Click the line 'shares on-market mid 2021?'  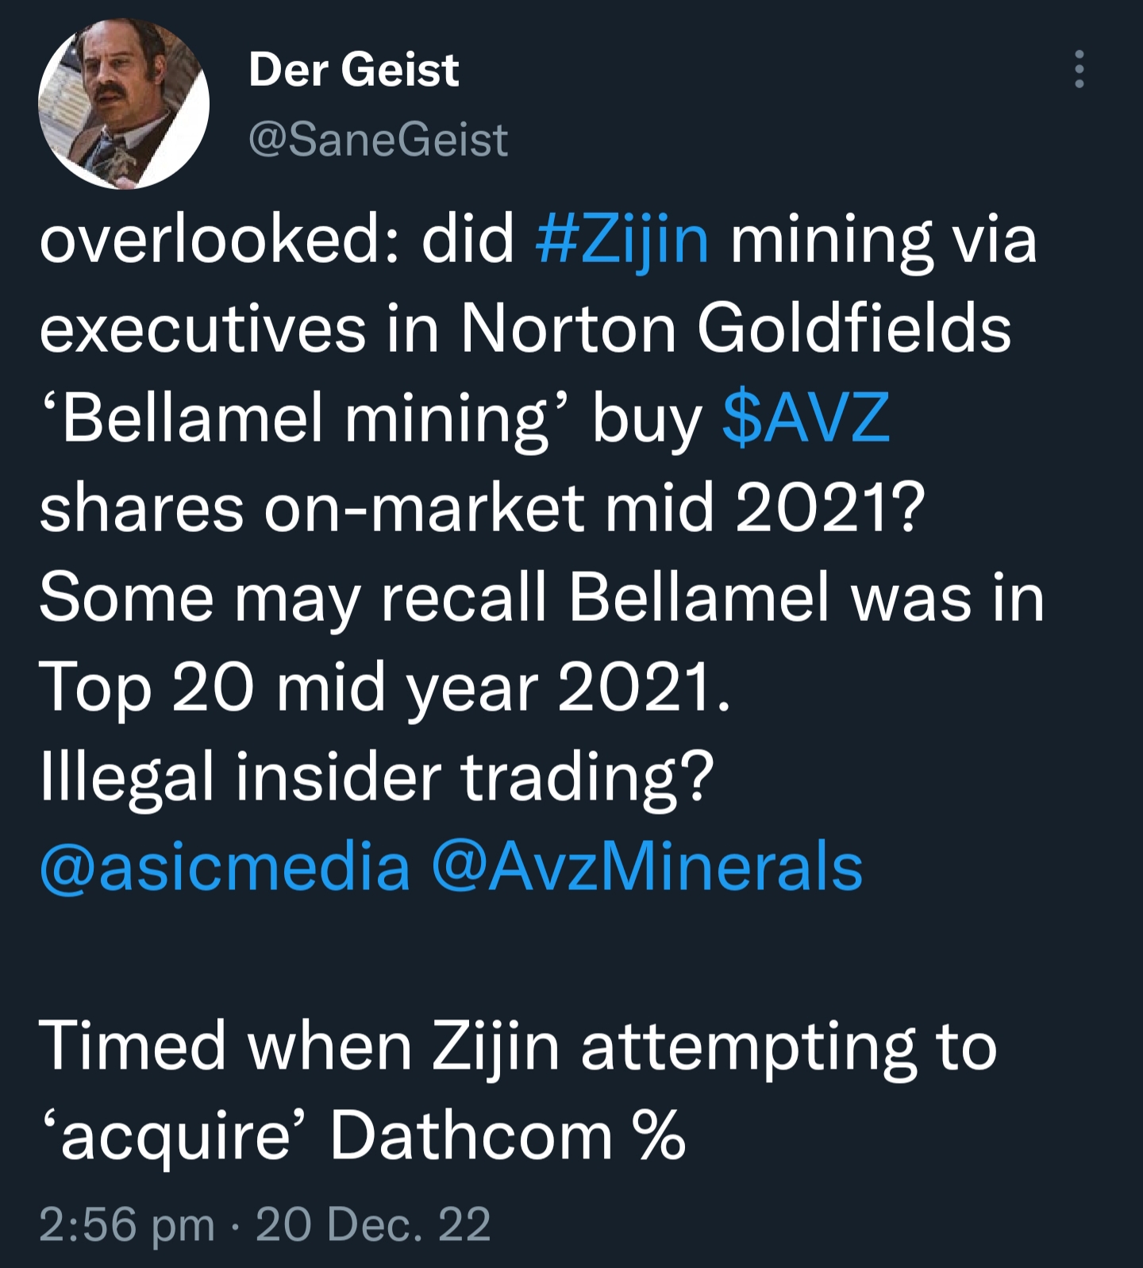pyautogui.click(x=482, y=508)
